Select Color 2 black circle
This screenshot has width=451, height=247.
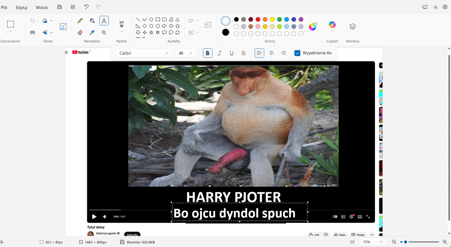226,32
